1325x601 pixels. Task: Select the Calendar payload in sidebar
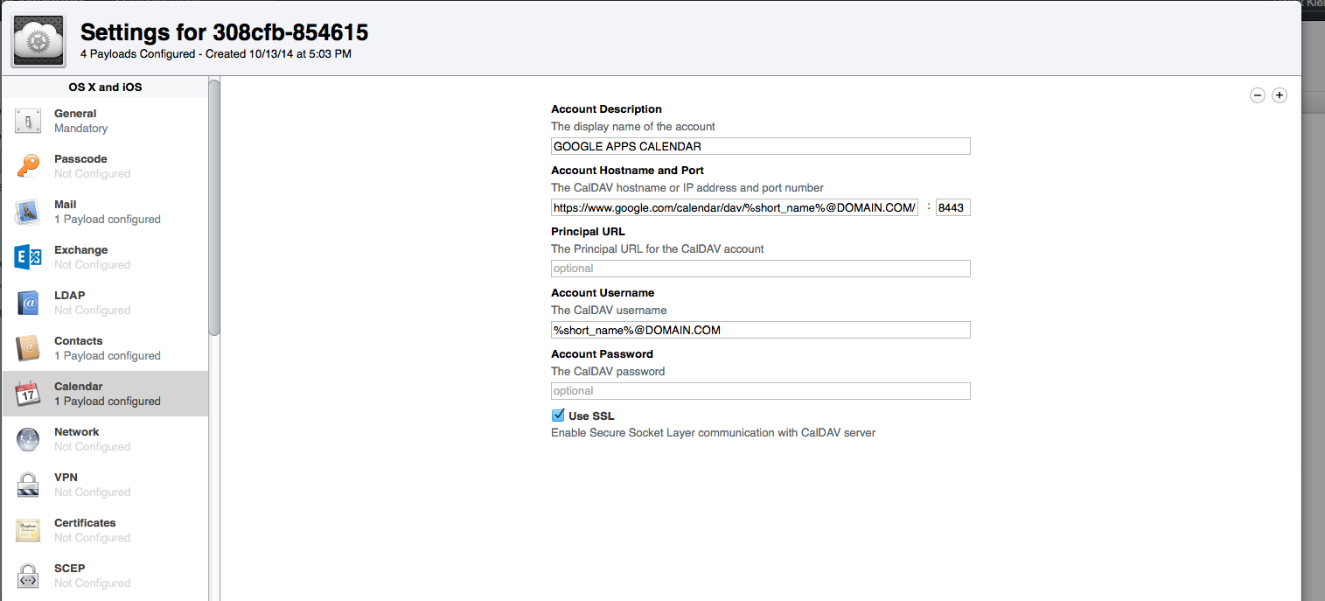pos(105,394)
